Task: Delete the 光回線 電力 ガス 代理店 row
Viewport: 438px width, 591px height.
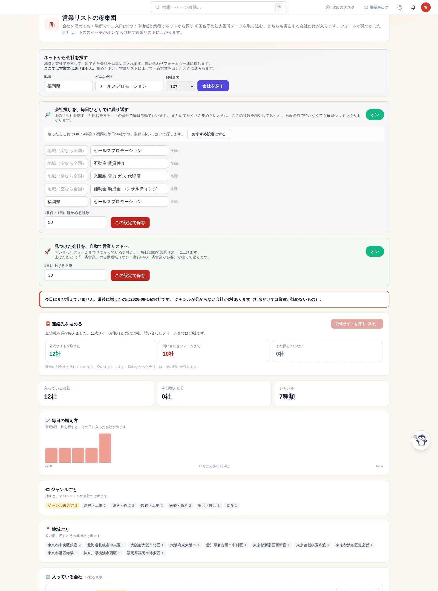Action: click(174, 176)
